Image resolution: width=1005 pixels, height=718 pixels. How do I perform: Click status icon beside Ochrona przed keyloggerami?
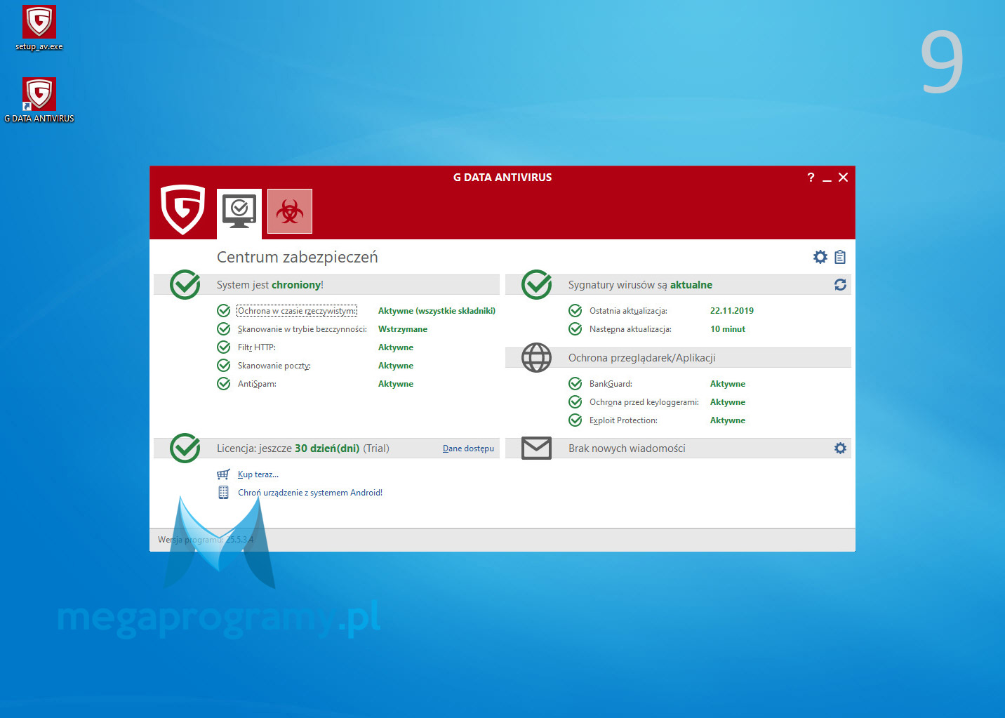(x=575, y=402)
